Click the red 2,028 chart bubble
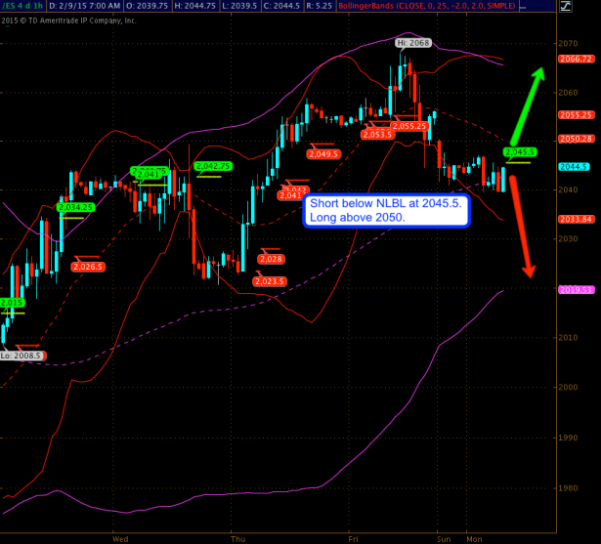Screen dimensions: 601x544 point(272,259)
